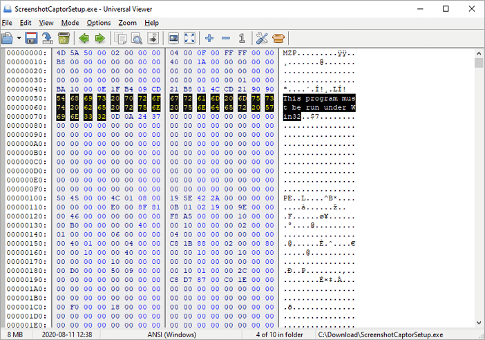The width and height of the screenshot is (485, 340).
Task: Click the Find magnifier toolbar icon
Action: point(137,38)
